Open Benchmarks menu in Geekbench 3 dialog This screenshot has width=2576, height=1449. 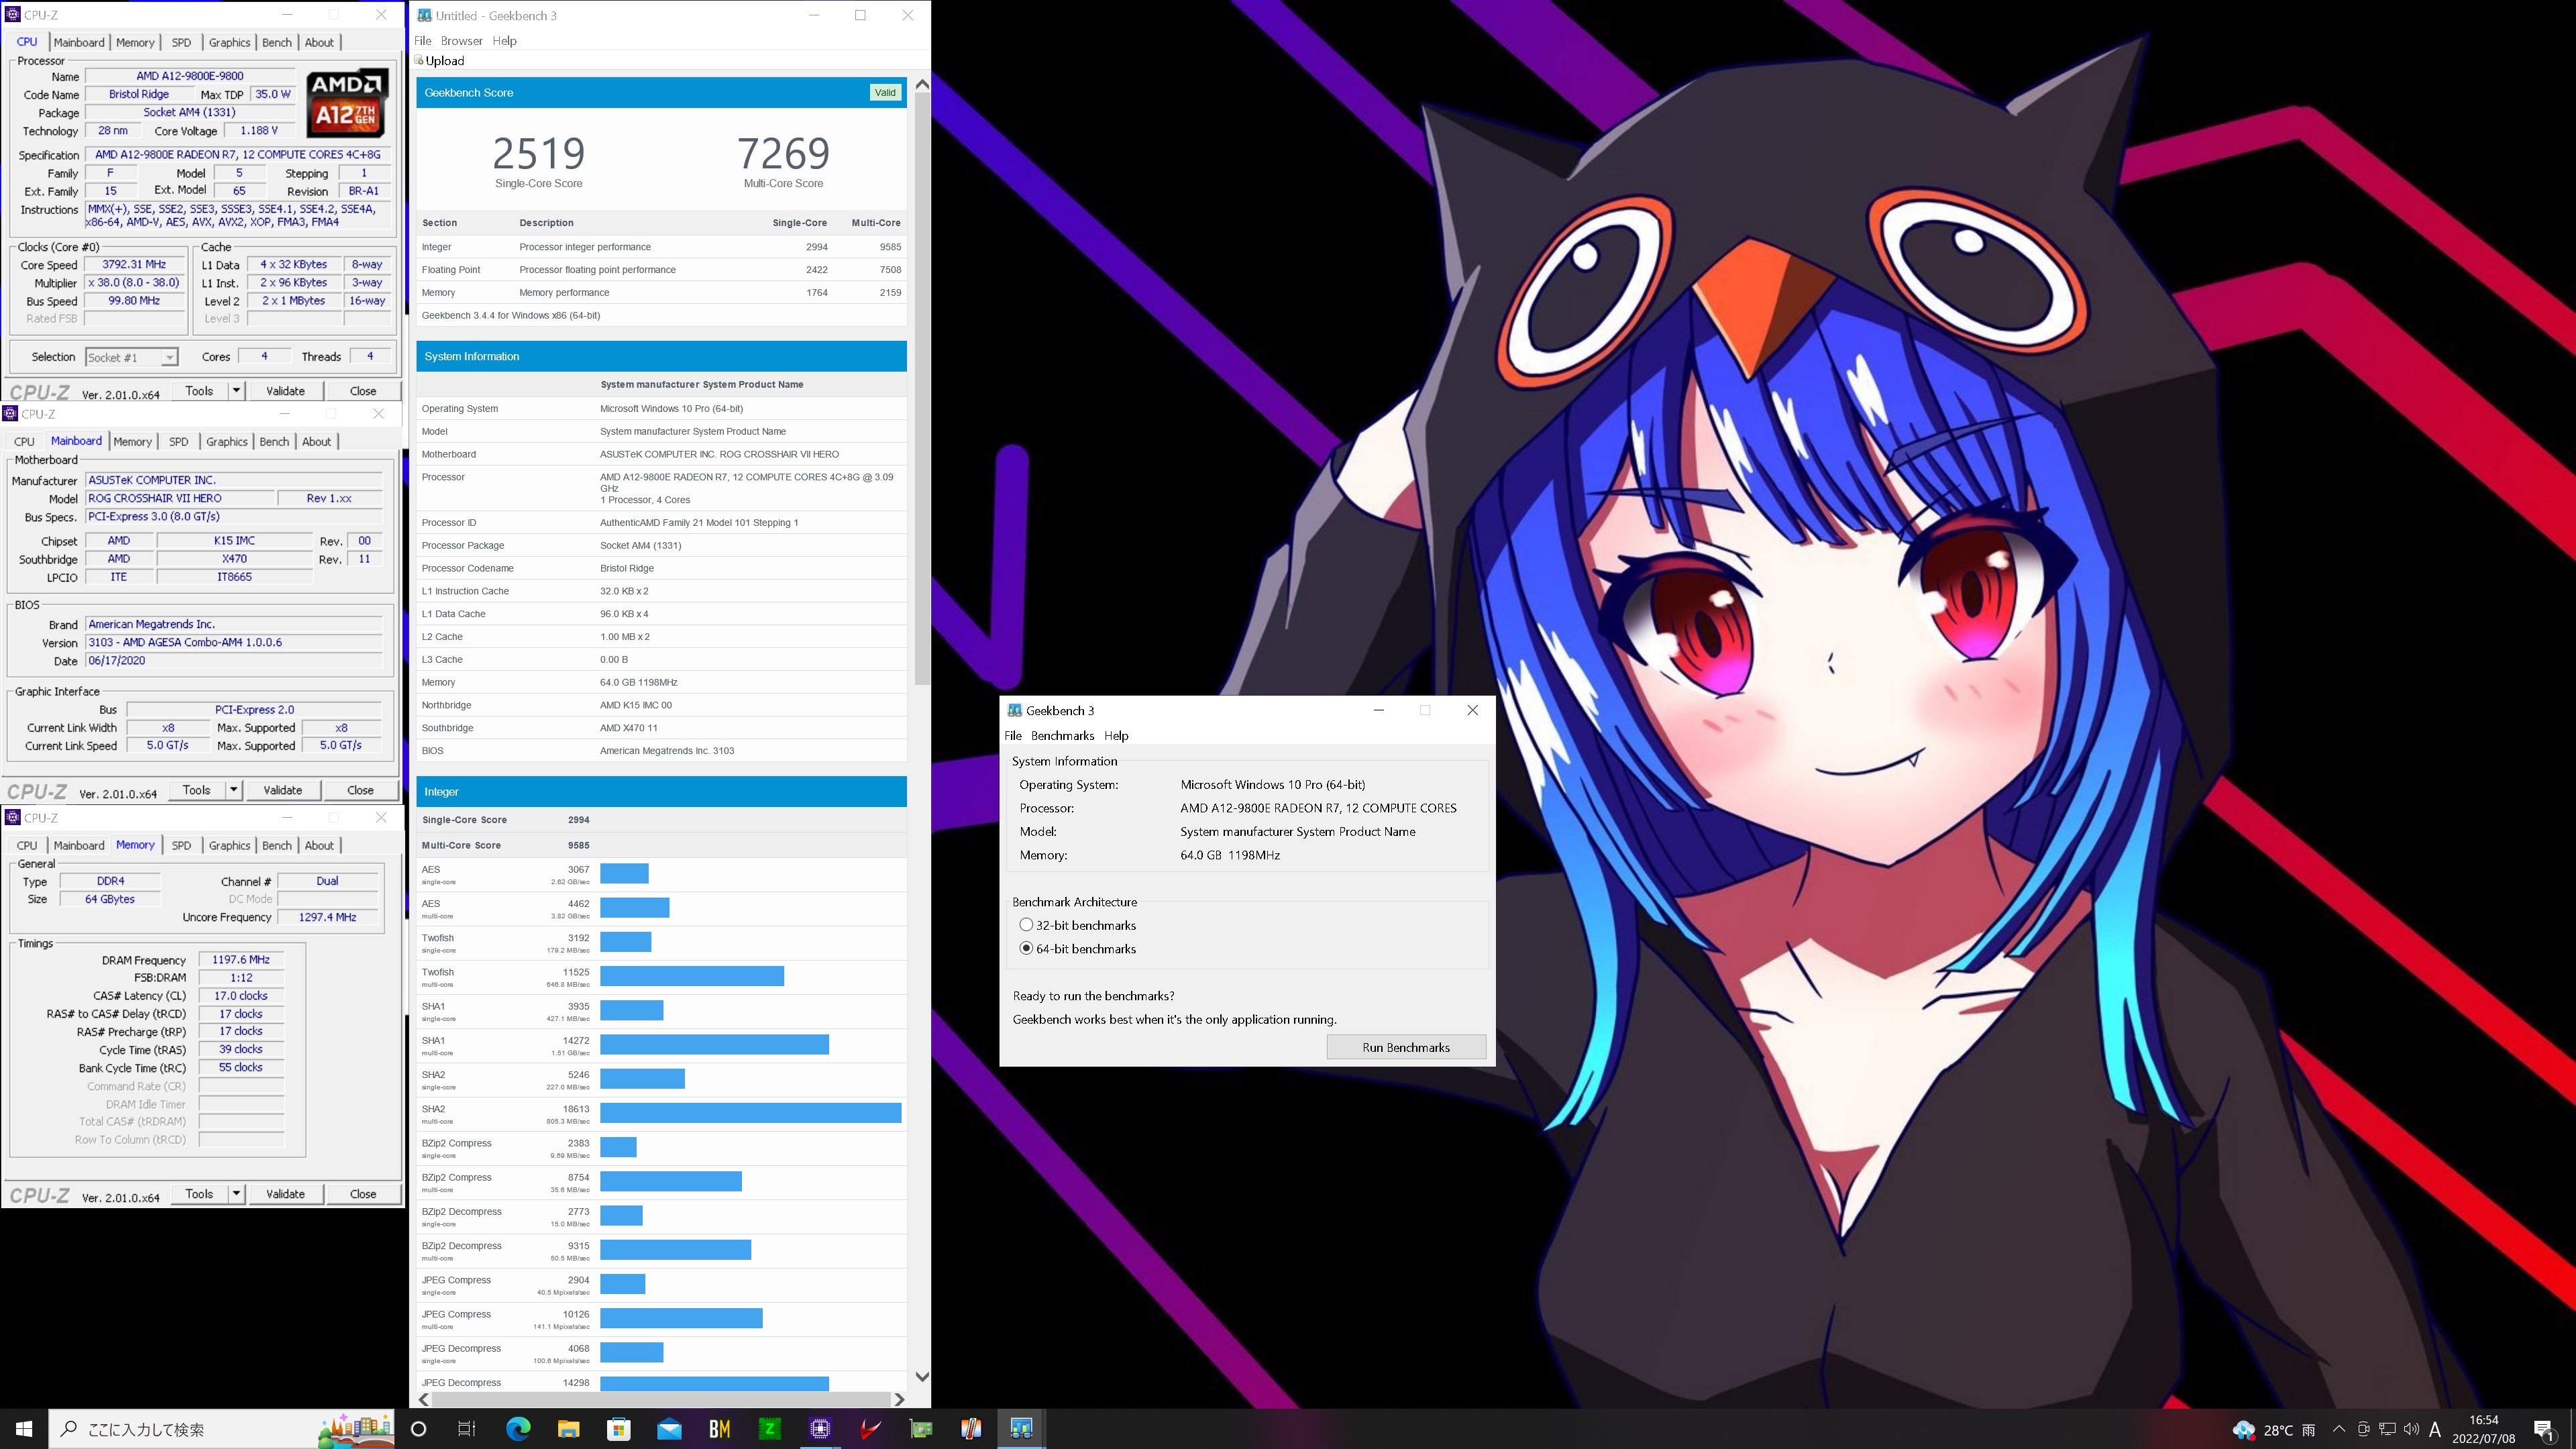pyautogui.click(x=1062, y=735)
